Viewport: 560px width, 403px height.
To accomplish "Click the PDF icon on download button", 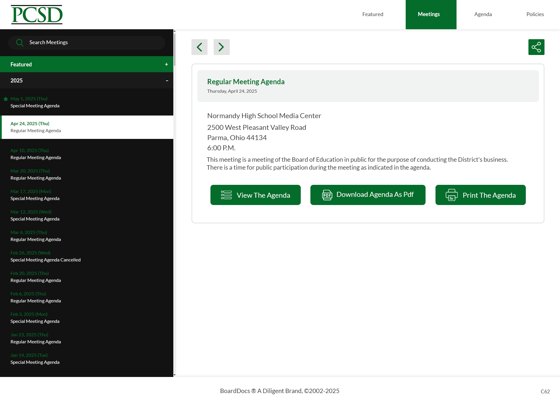I will tap(327, 195).
